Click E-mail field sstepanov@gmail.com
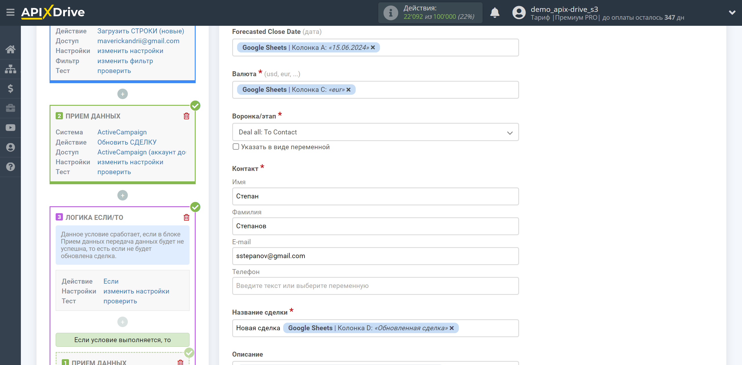The image size is (742, 365). pos(375,256)
